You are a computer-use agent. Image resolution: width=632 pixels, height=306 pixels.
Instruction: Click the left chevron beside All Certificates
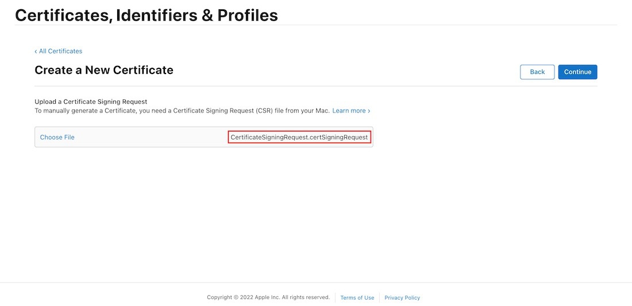click(x=36, y=51)
